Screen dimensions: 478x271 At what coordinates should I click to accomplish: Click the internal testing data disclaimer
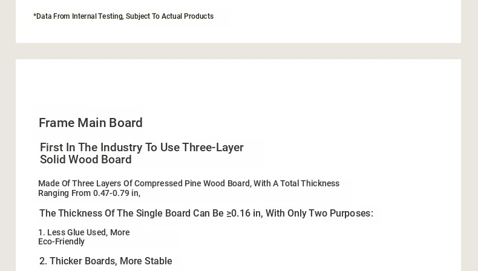123,16
